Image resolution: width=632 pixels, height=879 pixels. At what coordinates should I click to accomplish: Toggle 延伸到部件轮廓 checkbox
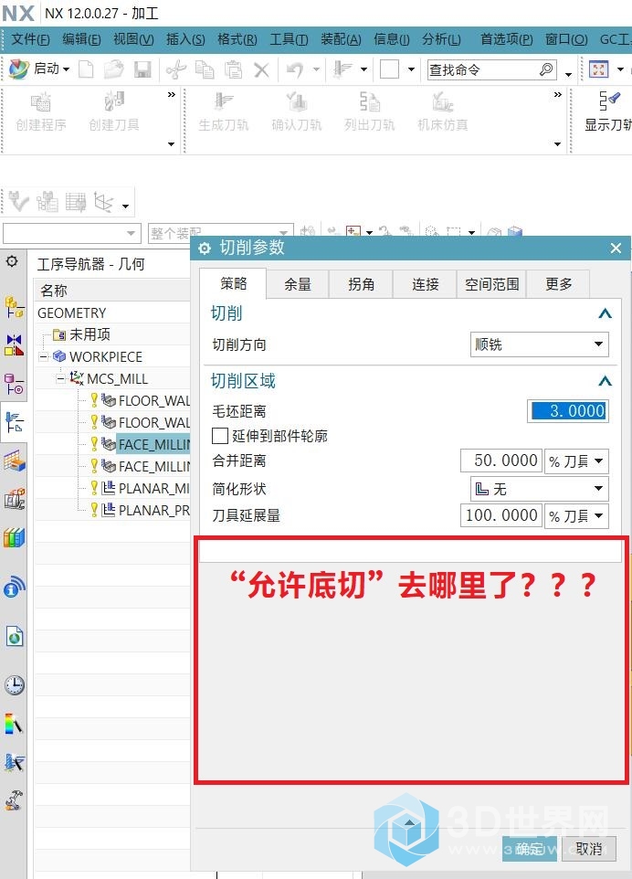(219, 436)
